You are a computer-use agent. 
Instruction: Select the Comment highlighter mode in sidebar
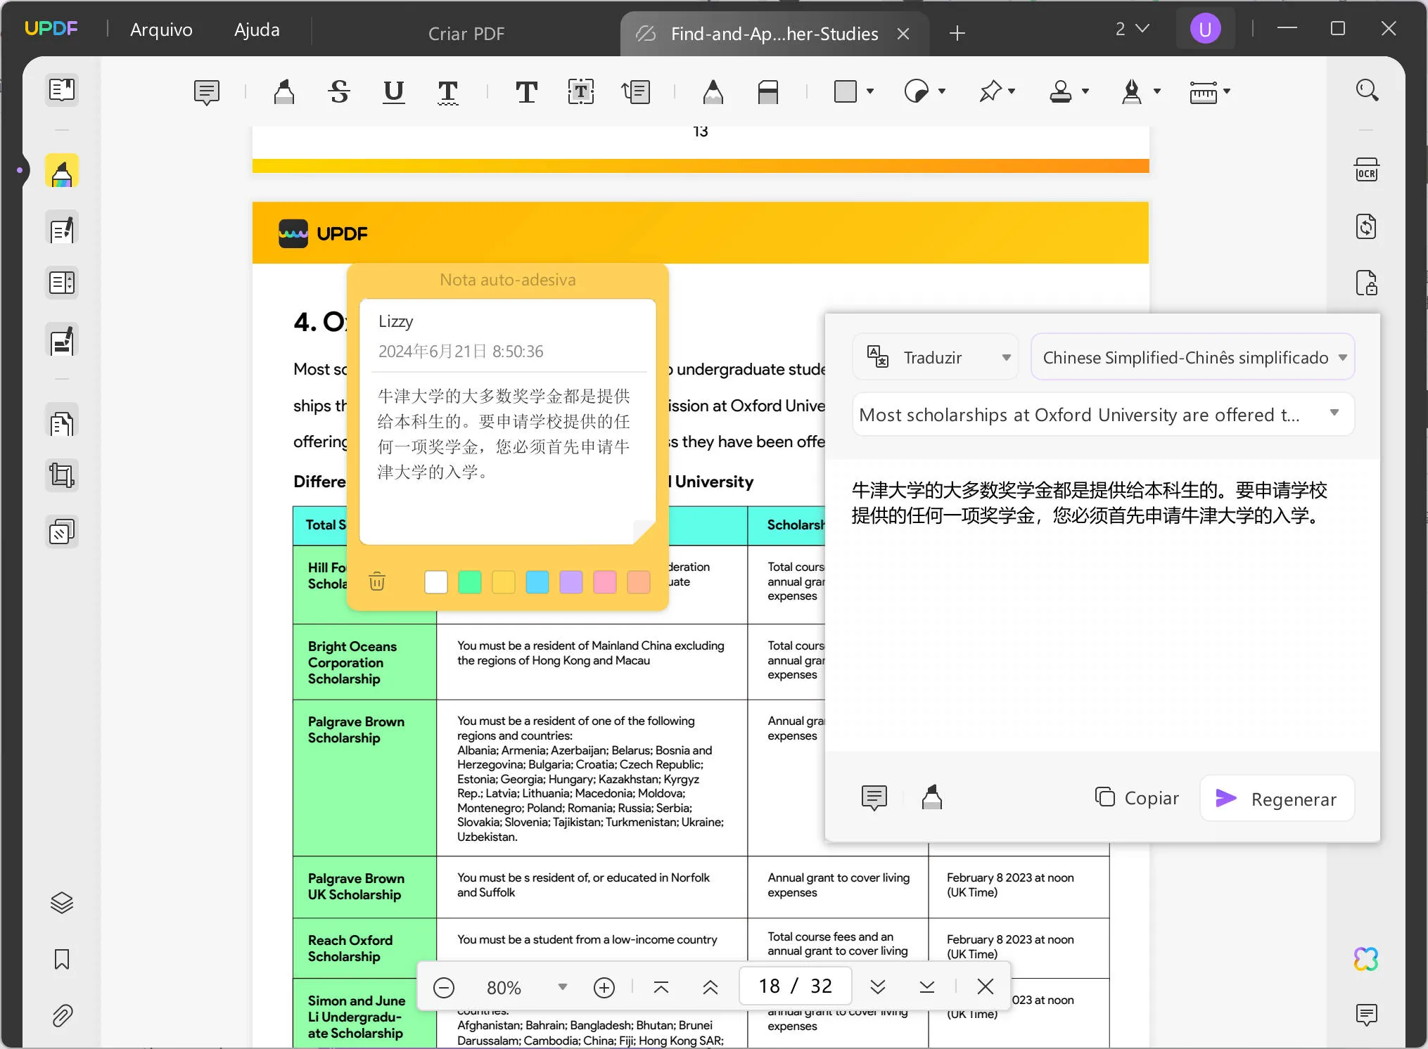(62, 171)
